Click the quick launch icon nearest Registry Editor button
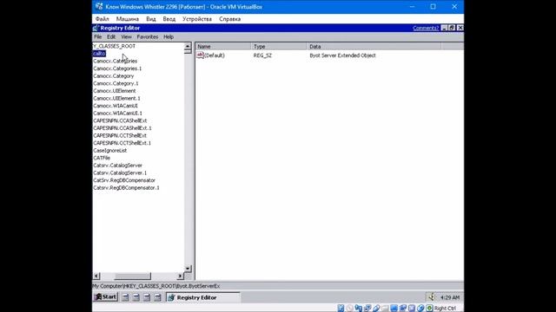 click(157, 297)
